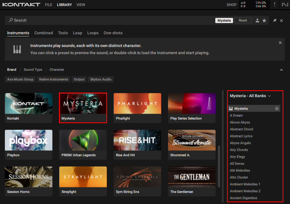
Task: Star the Mysteria preset as favorite
Action: [x=277, y=109]
